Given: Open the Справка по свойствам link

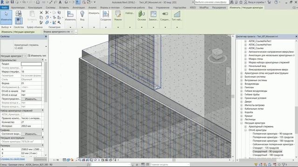Looking at the screenshot, I should coord(13,159).
